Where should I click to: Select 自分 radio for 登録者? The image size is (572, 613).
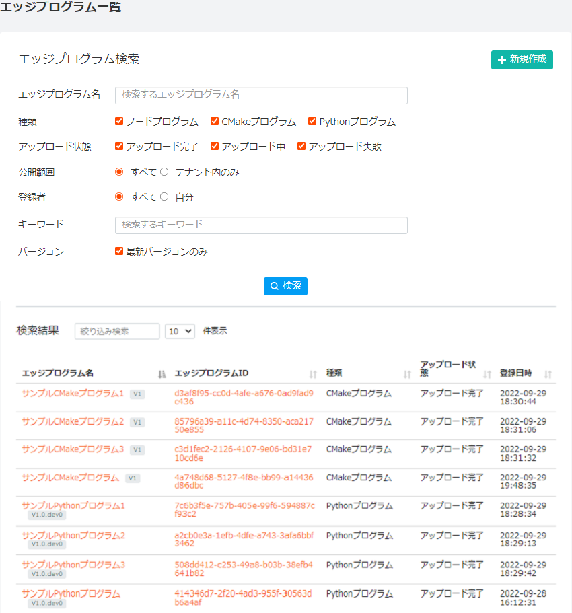click(x=164, y=196)
